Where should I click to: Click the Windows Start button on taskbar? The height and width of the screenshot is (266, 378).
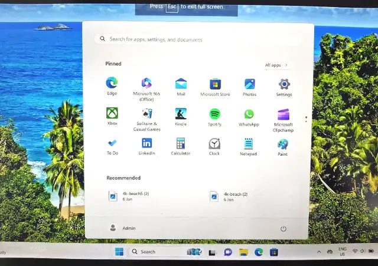119,252
